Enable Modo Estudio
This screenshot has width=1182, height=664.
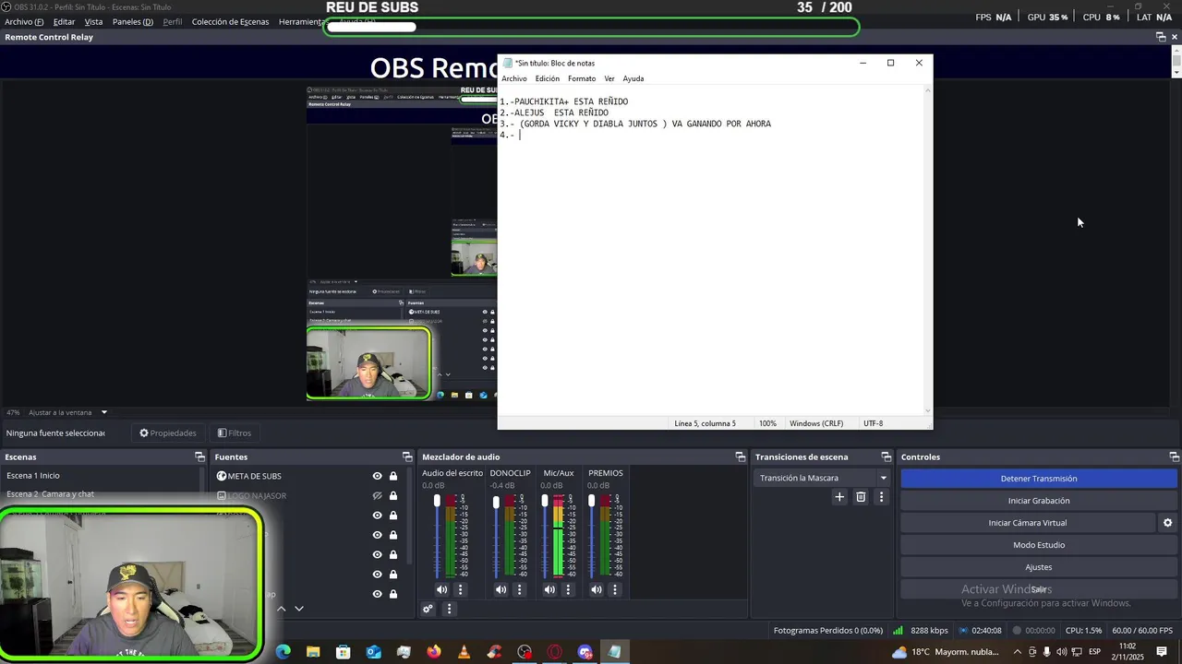pos(1039,545)
